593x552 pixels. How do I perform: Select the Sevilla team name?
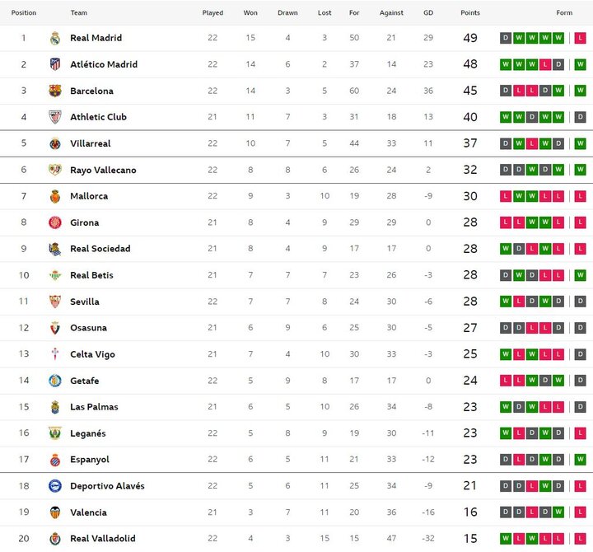[x=84, y=302]
